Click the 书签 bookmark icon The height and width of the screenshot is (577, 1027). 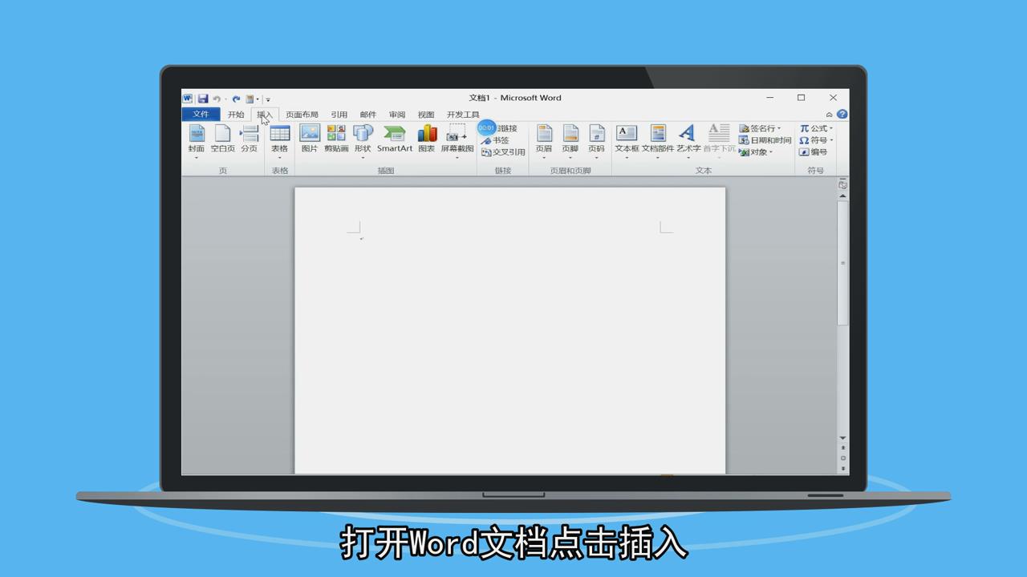click(x=486, y=141)
